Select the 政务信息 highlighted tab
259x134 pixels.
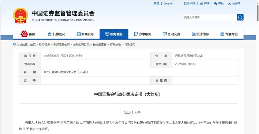(114, 34)
